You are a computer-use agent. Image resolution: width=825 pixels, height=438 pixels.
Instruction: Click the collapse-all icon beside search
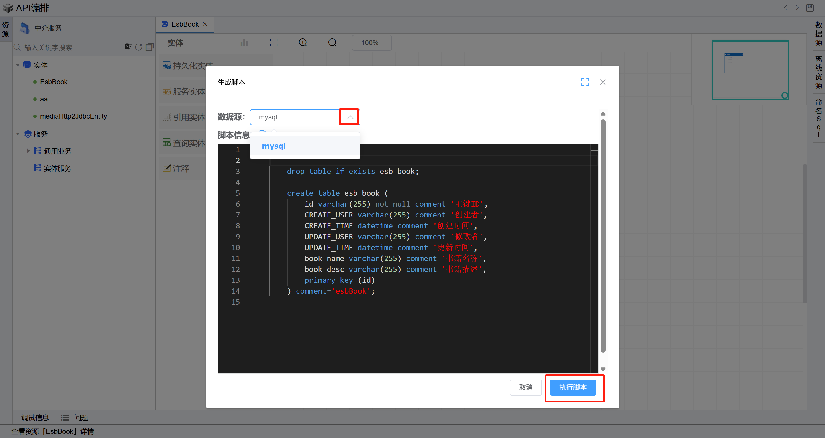pyautogui.click(x=149, y=47)
